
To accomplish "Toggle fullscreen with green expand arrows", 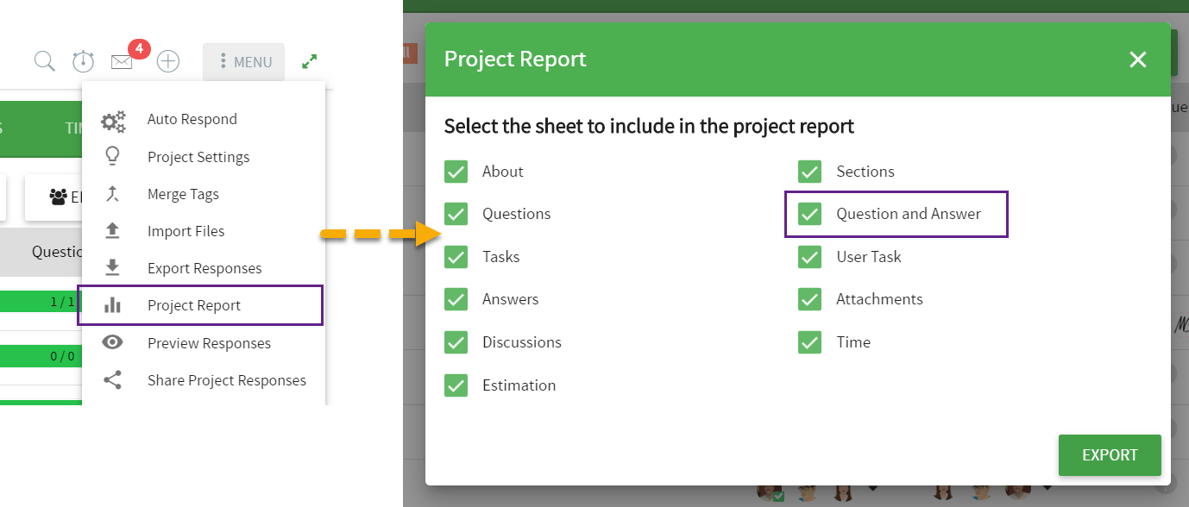I will click(309, 61).
